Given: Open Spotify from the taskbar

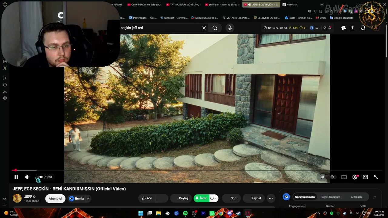Looking at the screenshot, I should coord(185,213).
